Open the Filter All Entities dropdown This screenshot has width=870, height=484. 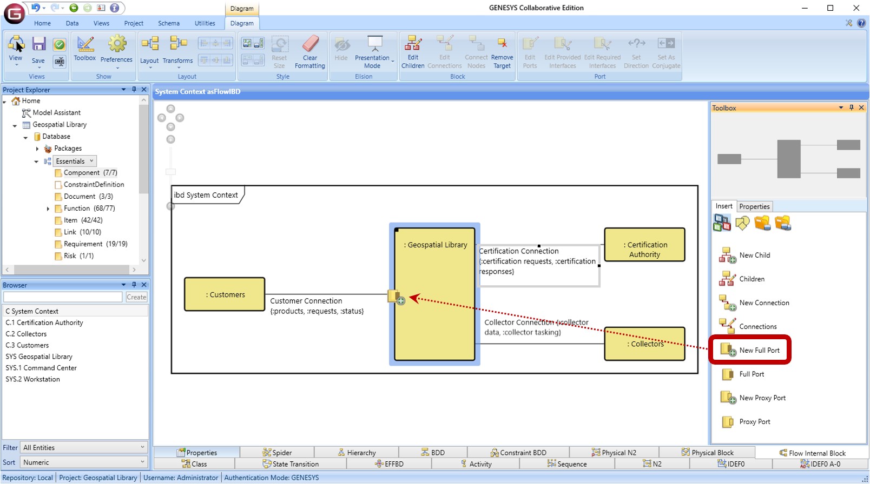[84, 447]
